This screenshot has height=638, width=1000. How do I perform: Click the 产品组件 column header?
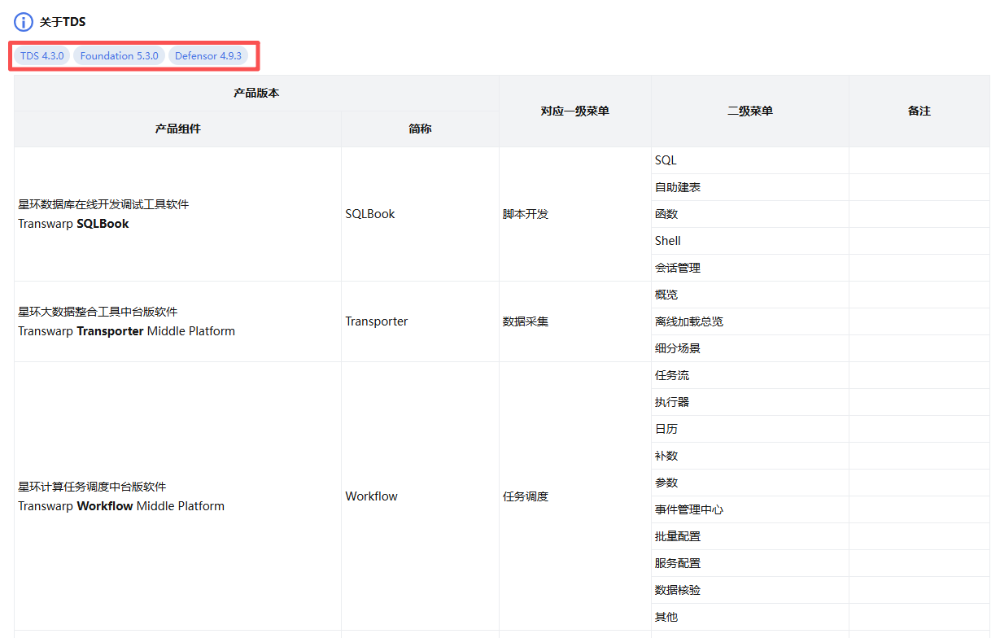(177, 129)
